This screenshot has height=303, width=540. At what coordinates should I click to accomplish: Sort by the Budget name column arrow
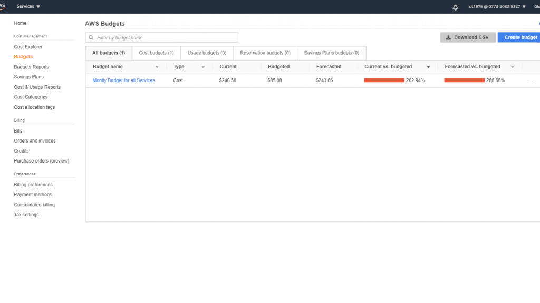[157, 67]
